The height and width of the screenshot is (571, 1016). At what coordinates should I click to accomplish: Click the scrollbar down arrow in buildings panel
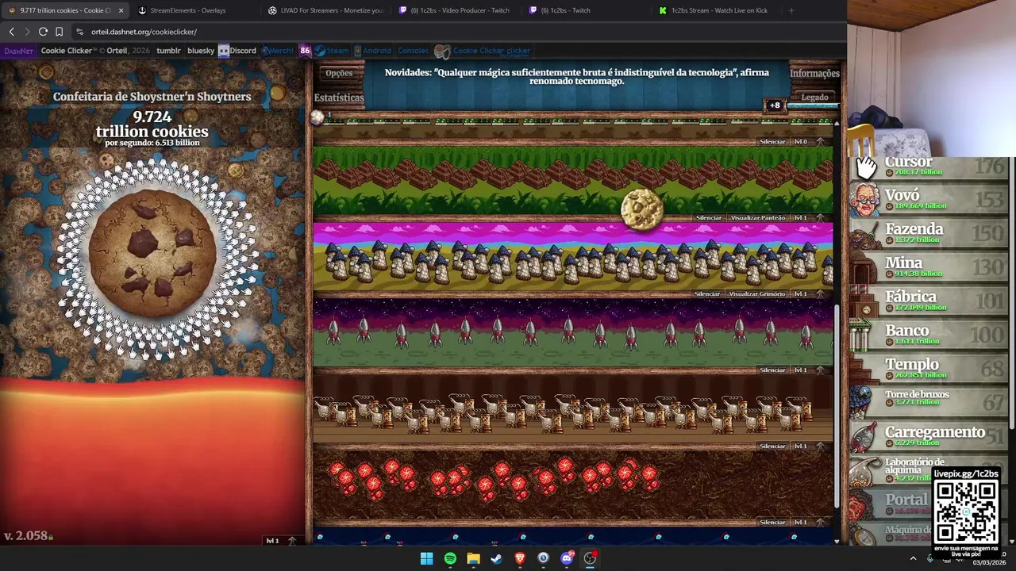[837, 541]
